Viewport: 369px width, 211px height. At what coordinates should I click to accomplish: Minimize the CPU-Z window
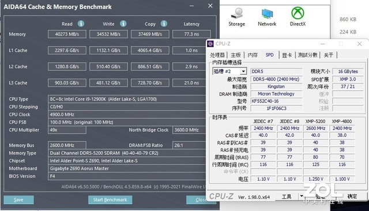pos(323,44)
